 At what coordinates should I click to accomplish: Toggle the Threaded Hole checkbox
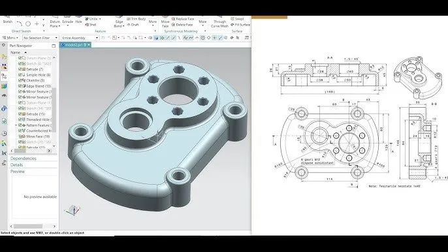(20, 119)
